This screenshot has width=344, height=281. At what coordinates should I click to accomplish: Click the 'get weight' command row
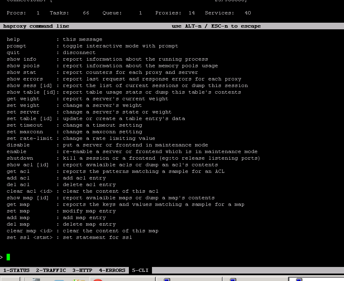[88, 99]
